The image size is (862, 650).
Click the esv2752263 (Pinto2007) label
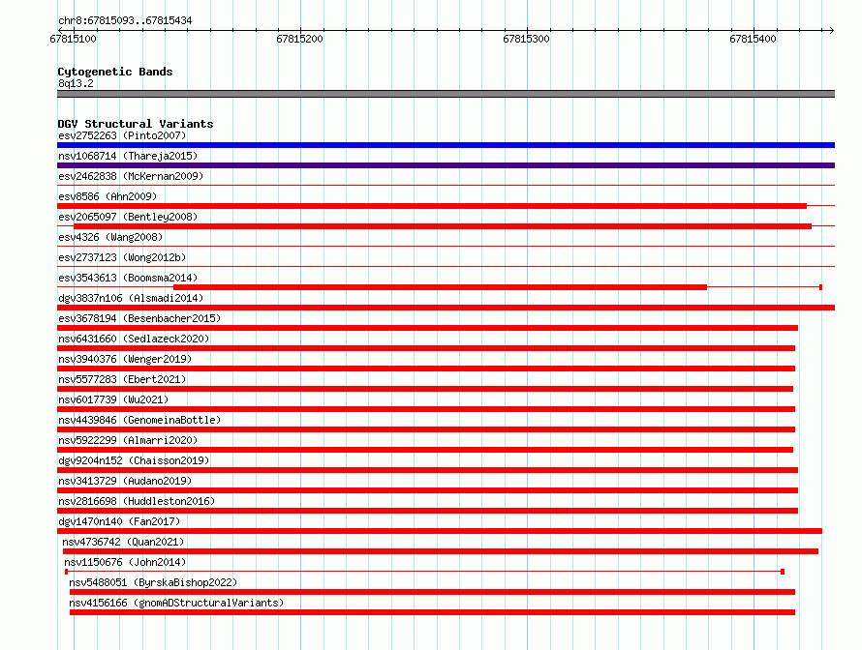click(122, 135)
